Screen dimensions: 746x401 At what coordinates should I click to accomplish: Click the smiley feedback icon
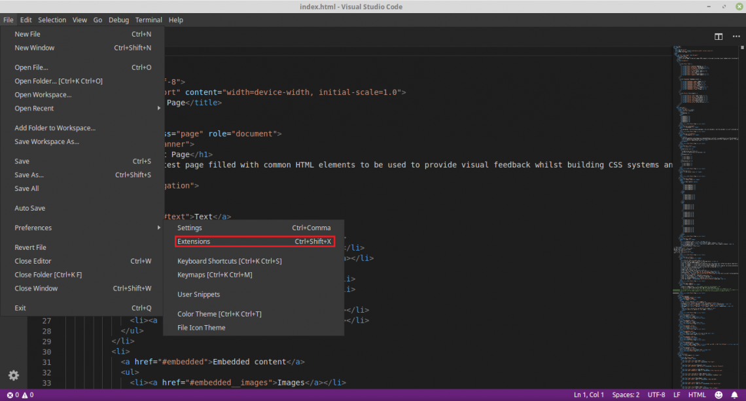(718, 394)
